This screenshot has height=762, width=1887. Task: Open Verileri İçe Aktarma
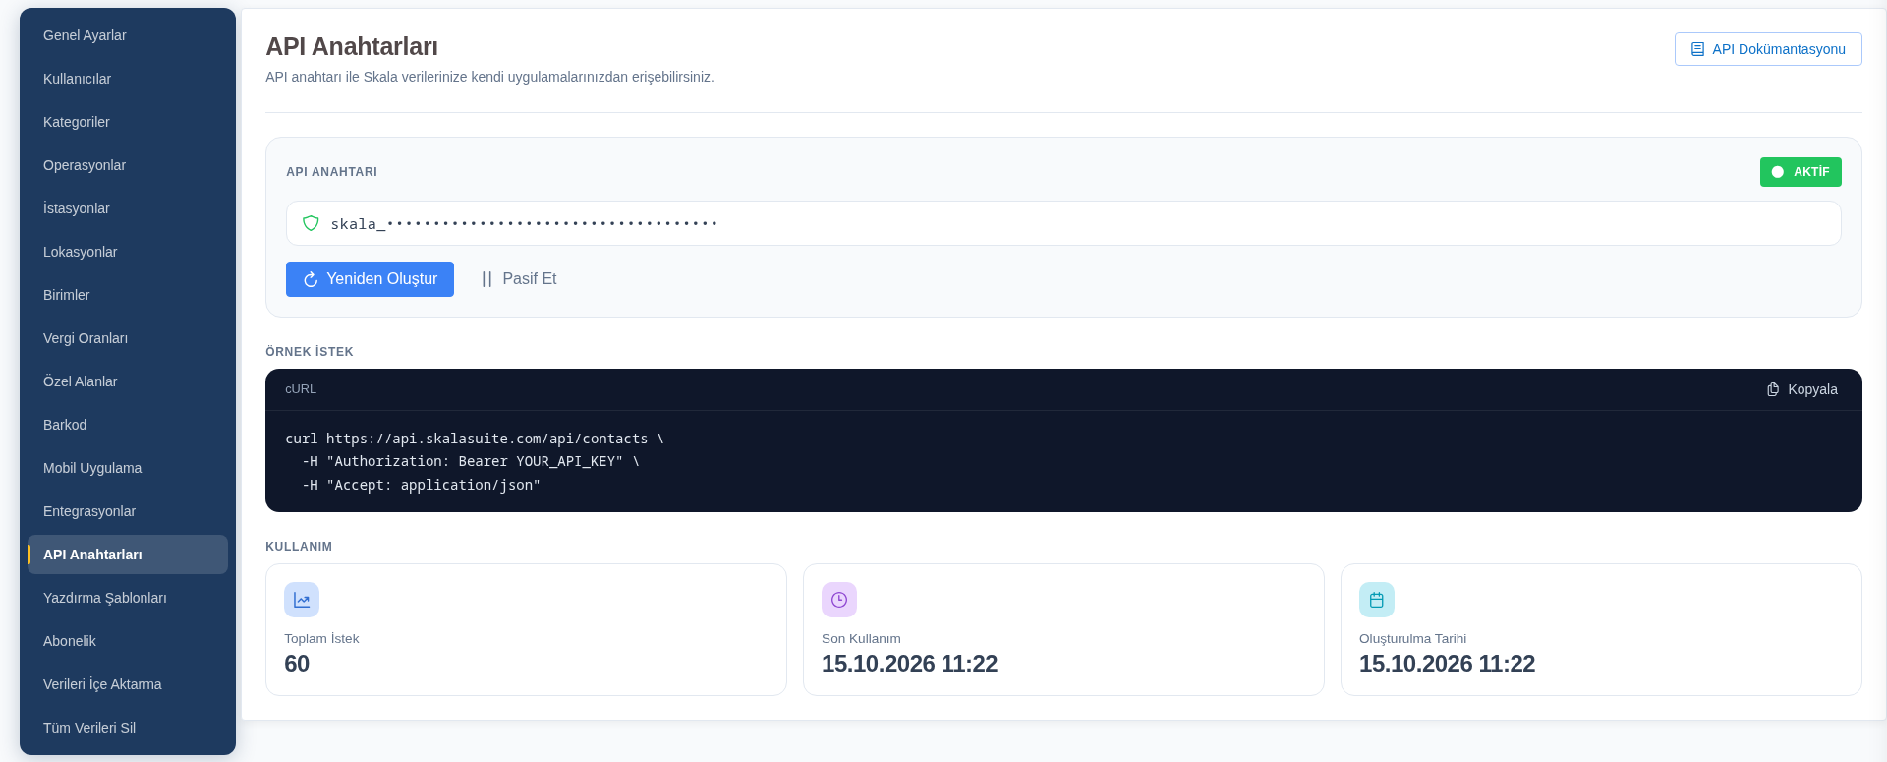pos(128,684)
